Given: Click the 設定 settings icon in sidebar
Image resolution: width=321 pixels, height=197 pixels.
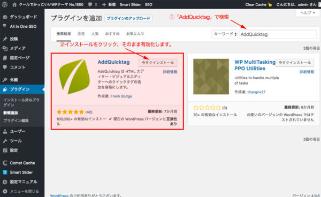Looking at the screenshot, I should coord(5,150).
